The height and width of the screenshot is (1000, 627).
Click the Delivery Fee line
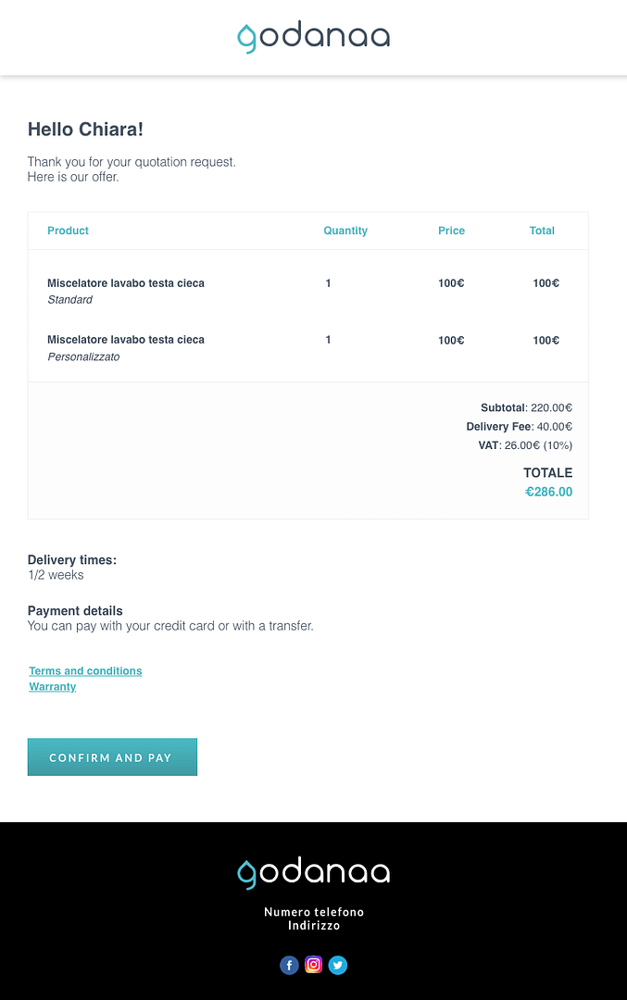pyautogui.click(x=519, y=427)
